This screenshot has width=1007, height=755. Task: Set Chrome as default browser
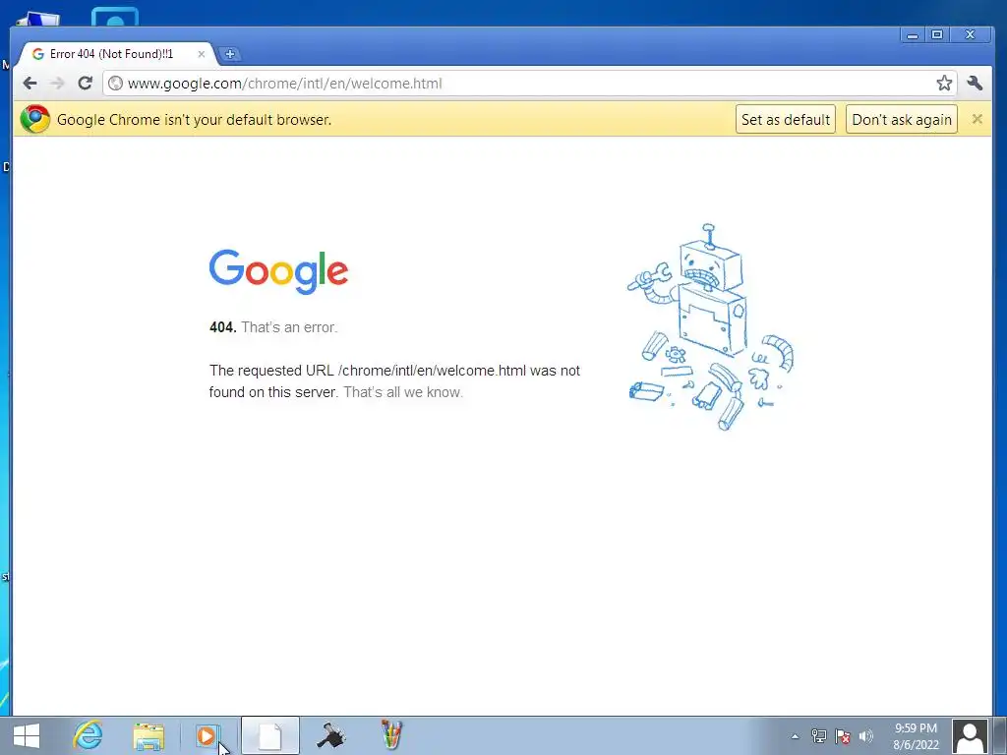coord(786,119)
